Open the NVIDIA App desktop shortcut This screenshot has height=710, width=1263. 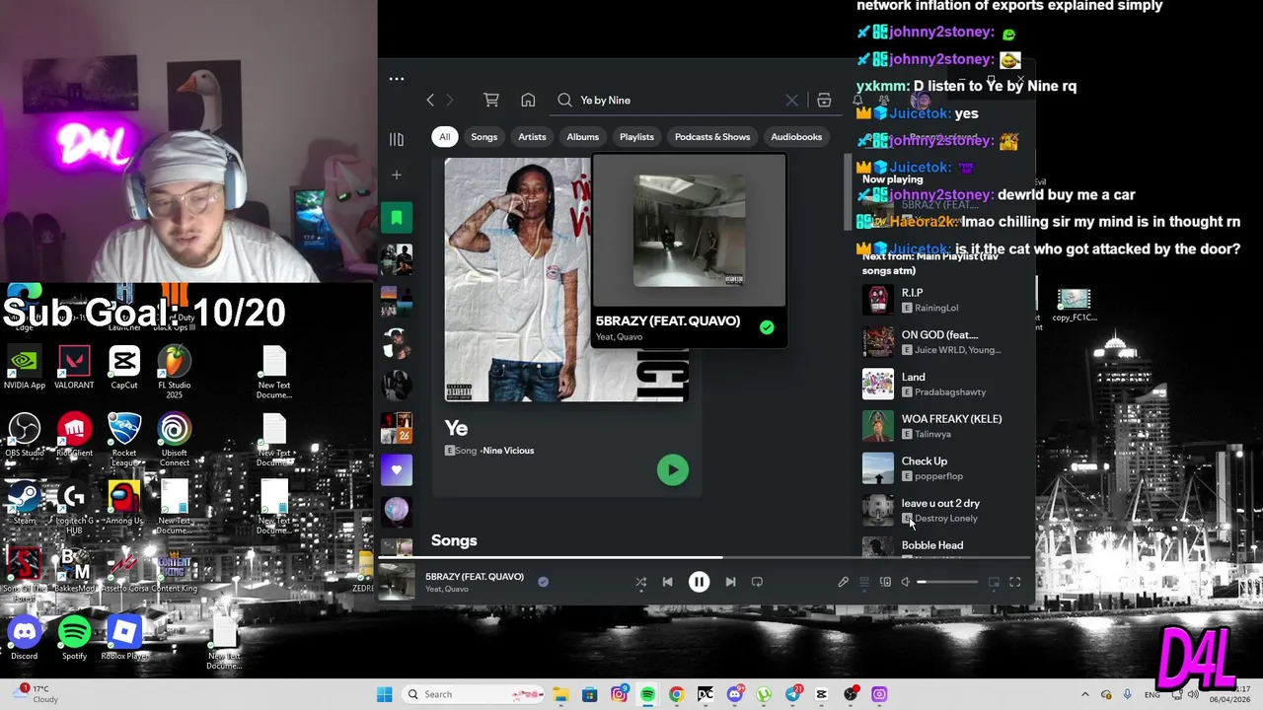[24, 369]
